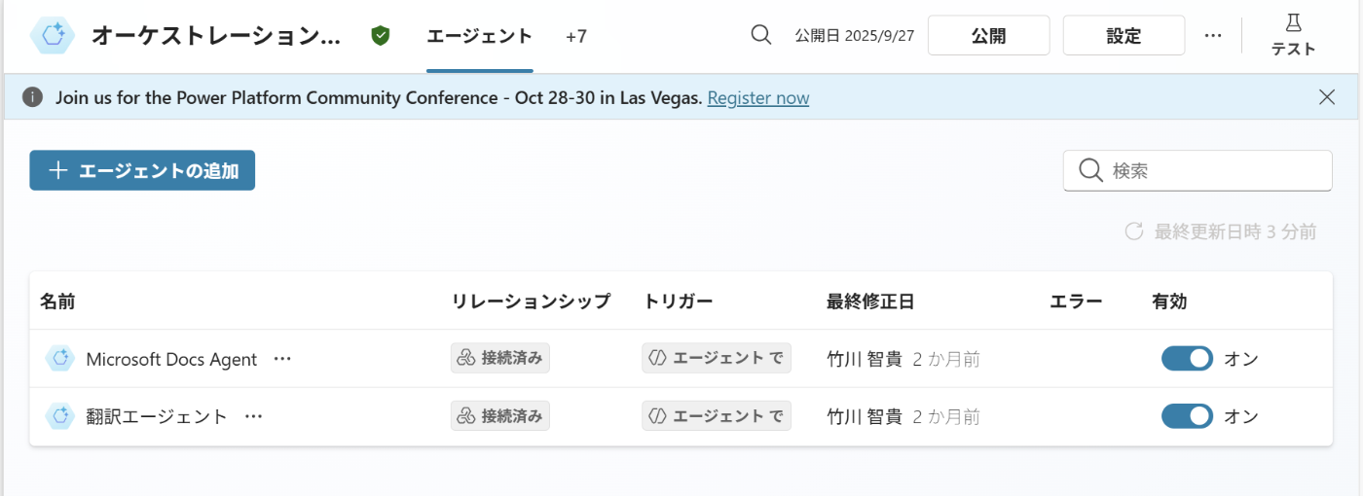The width and height of the screenshot is (1363, 496).
Task: Open more options for Microsoft Docs Agent
Action: click(282, 359)
